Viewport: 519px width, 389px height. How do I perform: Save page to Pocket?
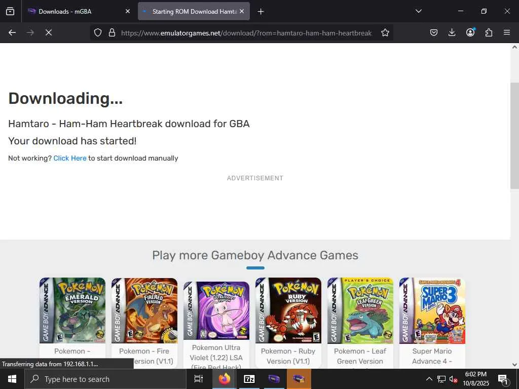[434, 32]
